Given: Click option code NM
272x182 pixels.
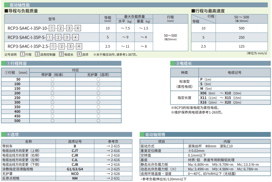Looking at the screenshot, I should click(75, 178).
